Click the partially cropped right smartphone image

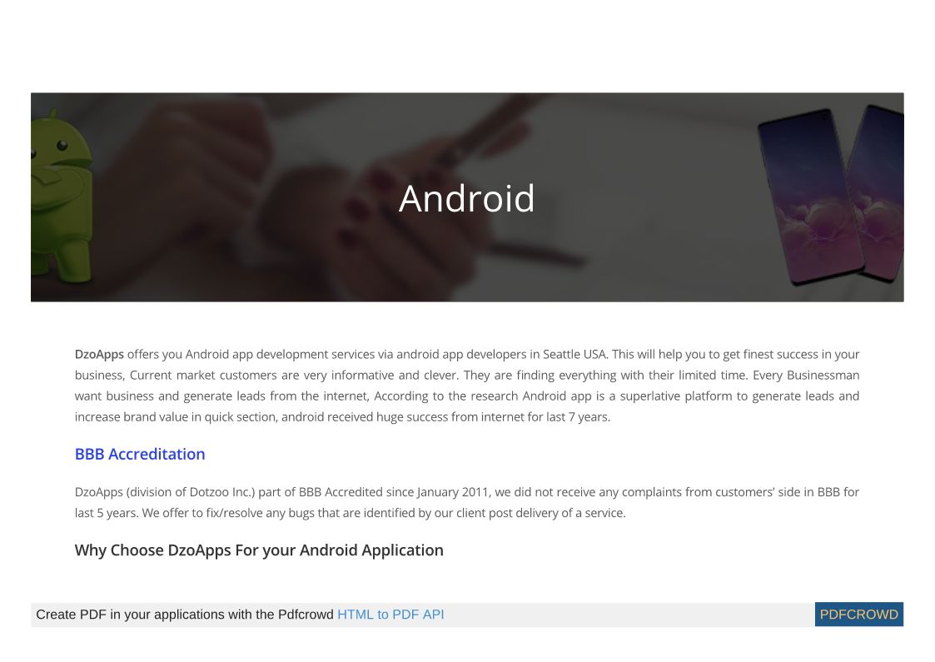(x=881, y=192)
